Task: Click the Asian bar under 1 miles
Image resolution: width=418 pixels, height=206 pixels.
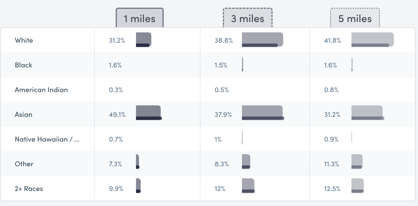Action: [148, 112]
